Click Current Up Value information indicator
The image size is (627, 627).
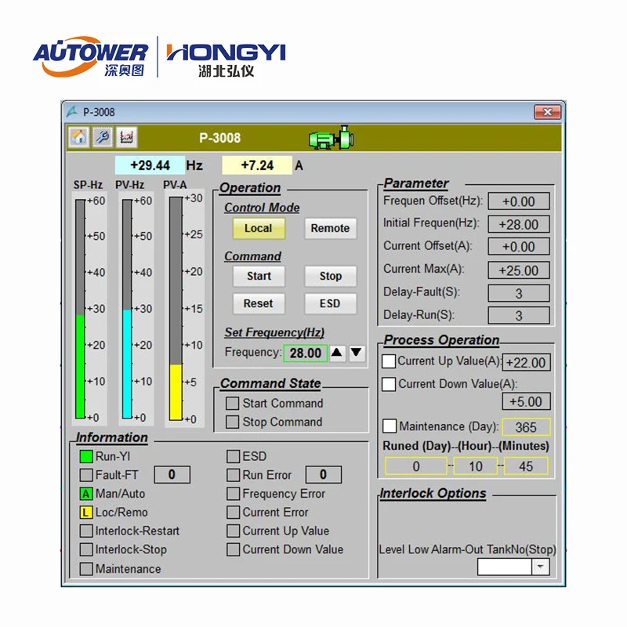point(233,531)
